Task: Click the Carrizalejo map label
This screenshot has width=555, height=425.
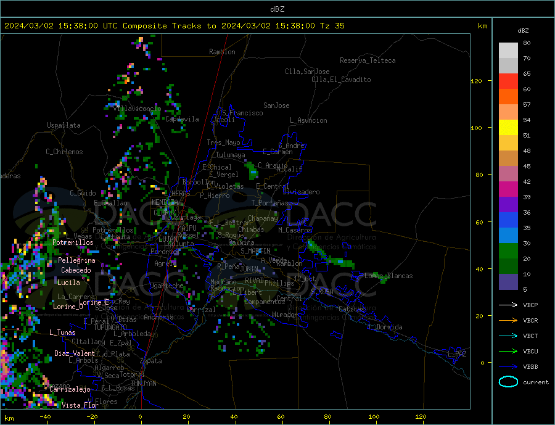Action: pyautogui.click(x=70, y=389)
